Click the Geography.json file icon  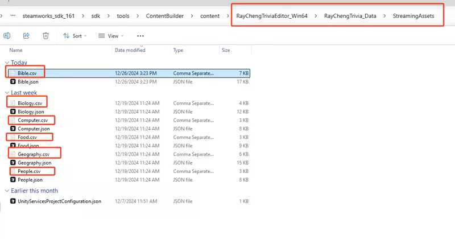(x=13, y=163)
